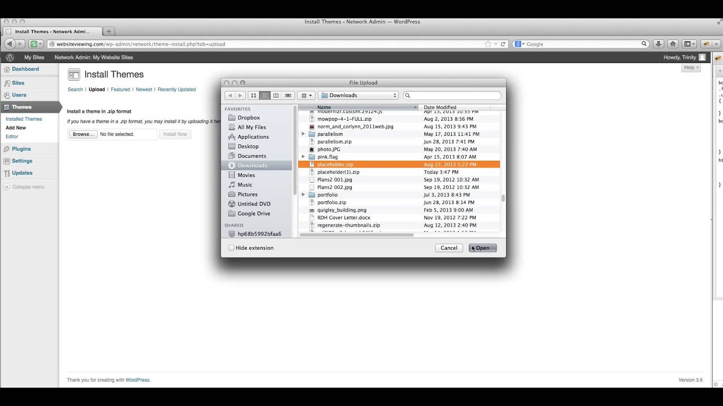Image resolution: width=723 pixels, height=406 pixels.
Task: Click the browser downloads arrow button
Action: point(658,44)
